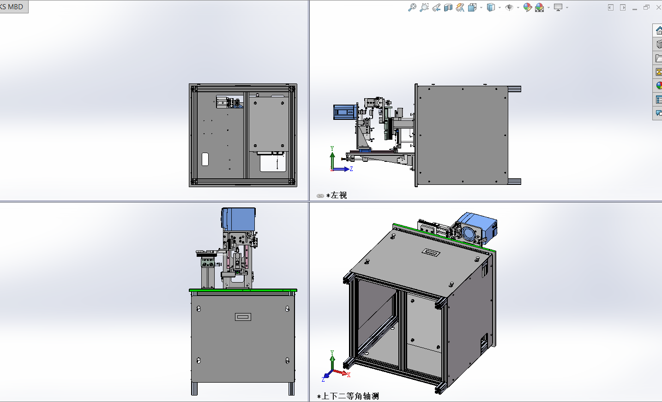This screenshot has width=662, height=402.
Task: Open the Display Style dropdown arrow
Action: (x=500, y=7)
